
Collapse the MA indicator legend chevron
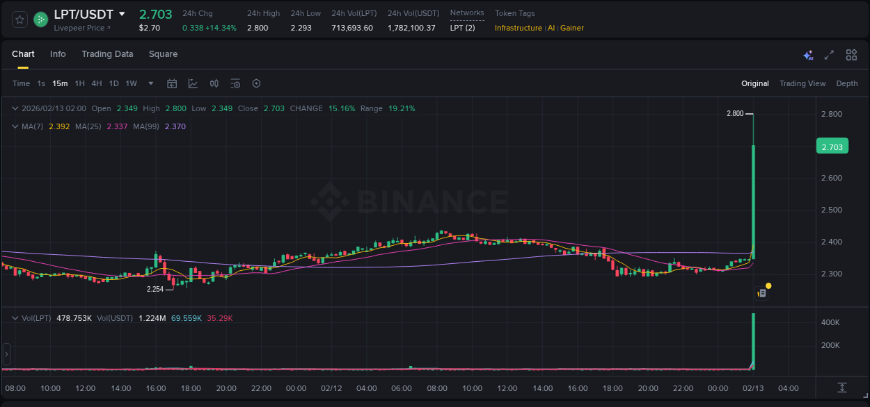click(x=15, y=126)
